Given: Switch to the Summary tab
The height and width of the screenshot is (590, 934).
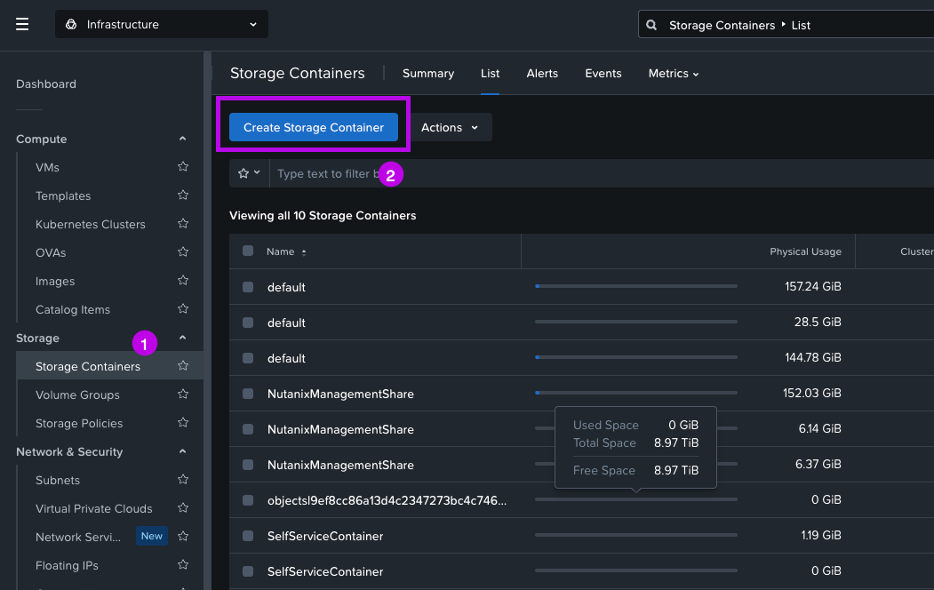Looking at the screenshot, I should click(428, 73).
